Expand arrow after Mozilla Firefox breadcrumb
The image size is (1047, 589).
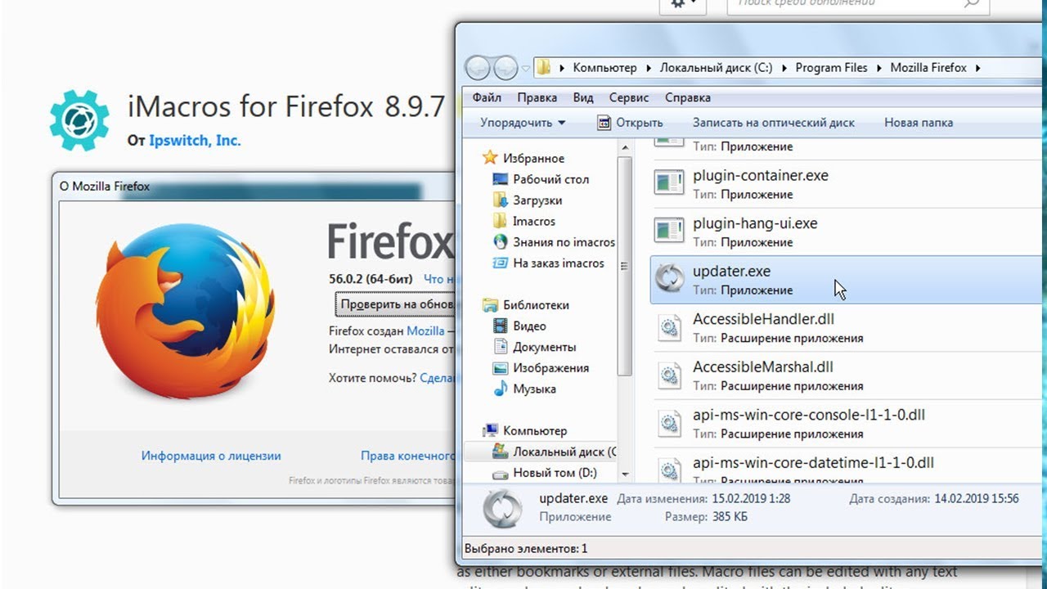click(x=977, y=68)
